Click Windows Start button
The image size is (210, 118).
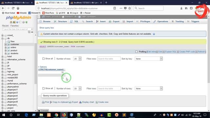pos(4,115)
